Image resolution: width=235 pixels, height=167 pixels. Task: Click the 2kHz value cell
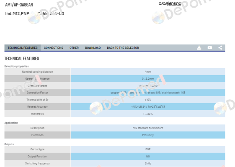pos(148,163)
